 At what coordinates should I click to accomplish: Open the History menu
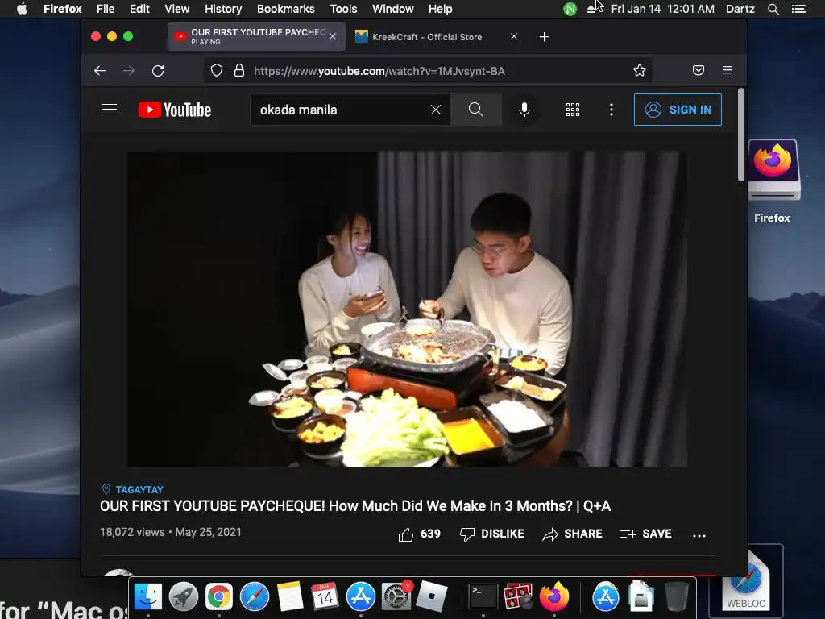pos(223,9)
